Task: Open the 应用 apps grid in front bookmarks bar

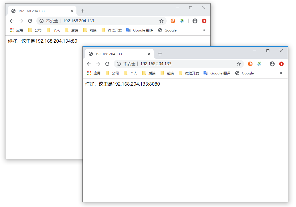Action: click(x=94, y=73)
